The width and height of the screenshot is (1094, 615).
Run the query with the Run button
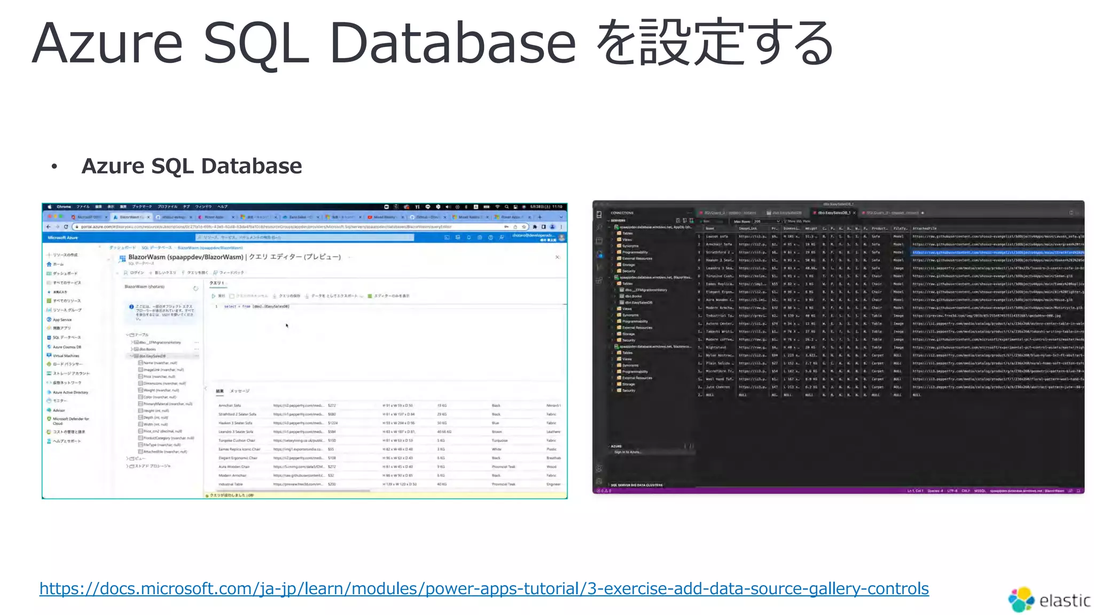click(218, 296)
